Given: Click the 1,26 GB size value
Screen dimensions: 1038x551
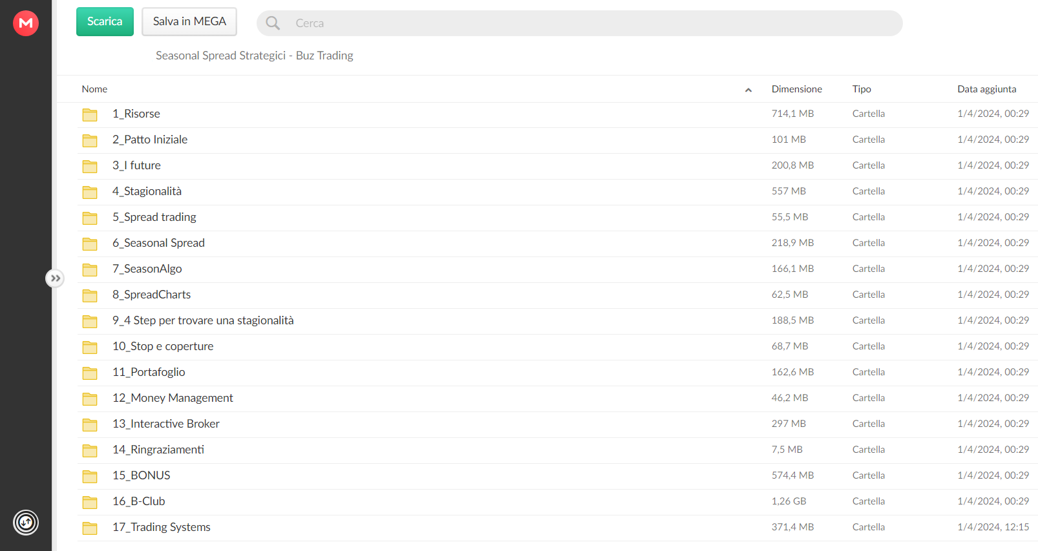Looking at the screenshot, I should (x=789, y=501).
